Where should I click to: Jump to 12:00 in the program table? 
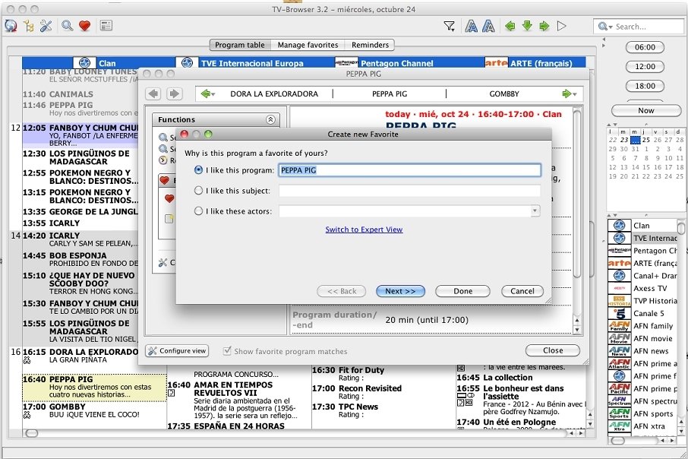coord(645,67)
